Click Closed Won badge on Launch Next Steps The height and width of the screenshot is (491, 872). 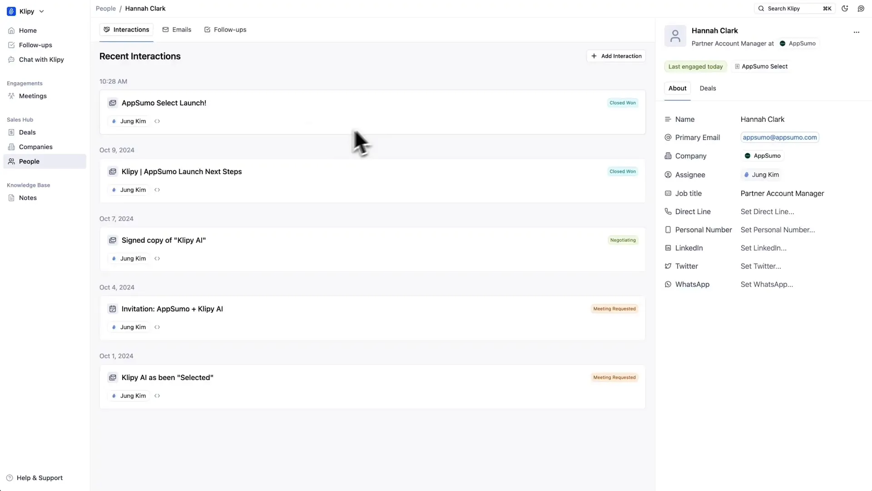pos(623,171)
